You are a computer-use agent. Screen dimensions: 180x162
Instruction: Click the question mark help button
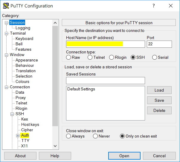(154, 6)
